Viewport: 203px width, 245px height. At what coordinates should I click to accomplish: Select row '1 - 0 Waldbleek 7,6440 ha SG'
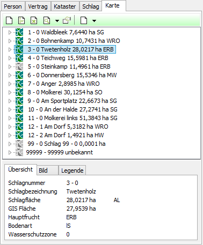tap(66, 32)
